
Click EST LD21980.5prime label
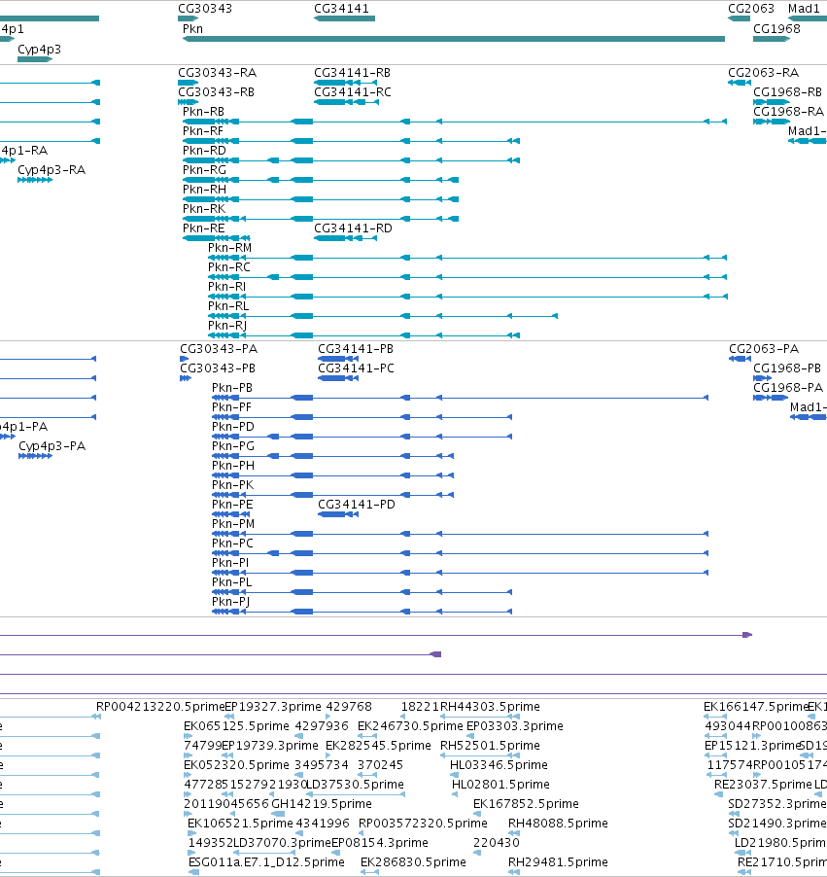[780, 843]
